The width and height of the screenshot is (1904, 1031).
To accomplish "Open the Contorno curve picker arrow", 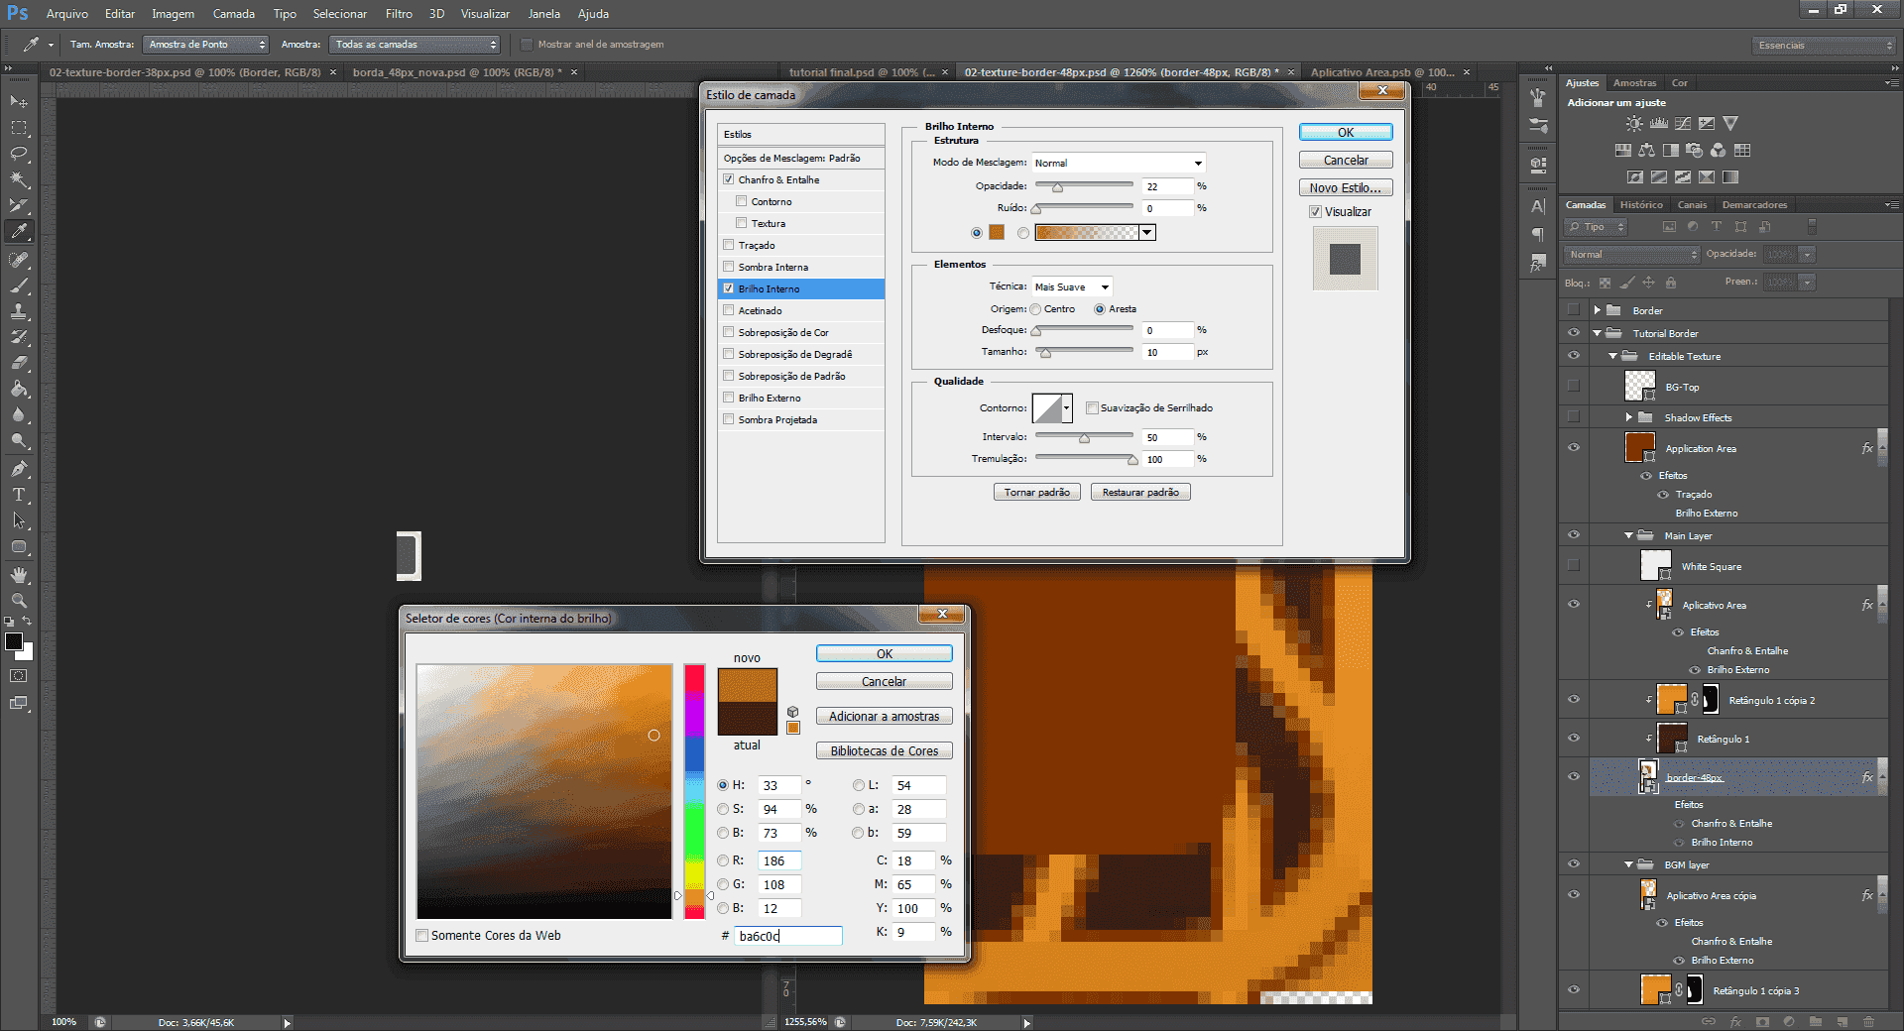I will point(1067,408).
